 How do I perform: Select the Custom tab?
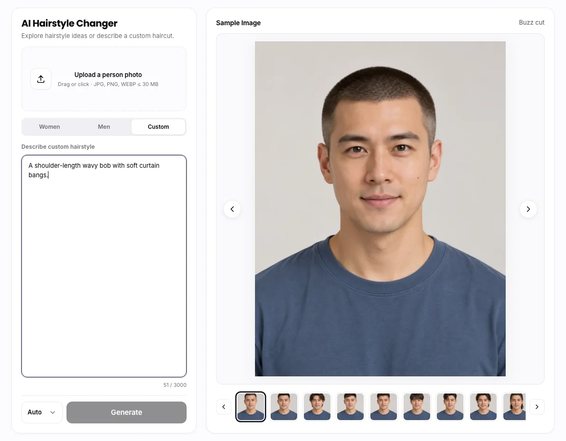[158, 127]
